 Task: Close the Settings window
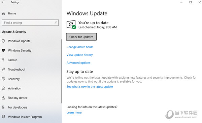click(x=199, y=2)
